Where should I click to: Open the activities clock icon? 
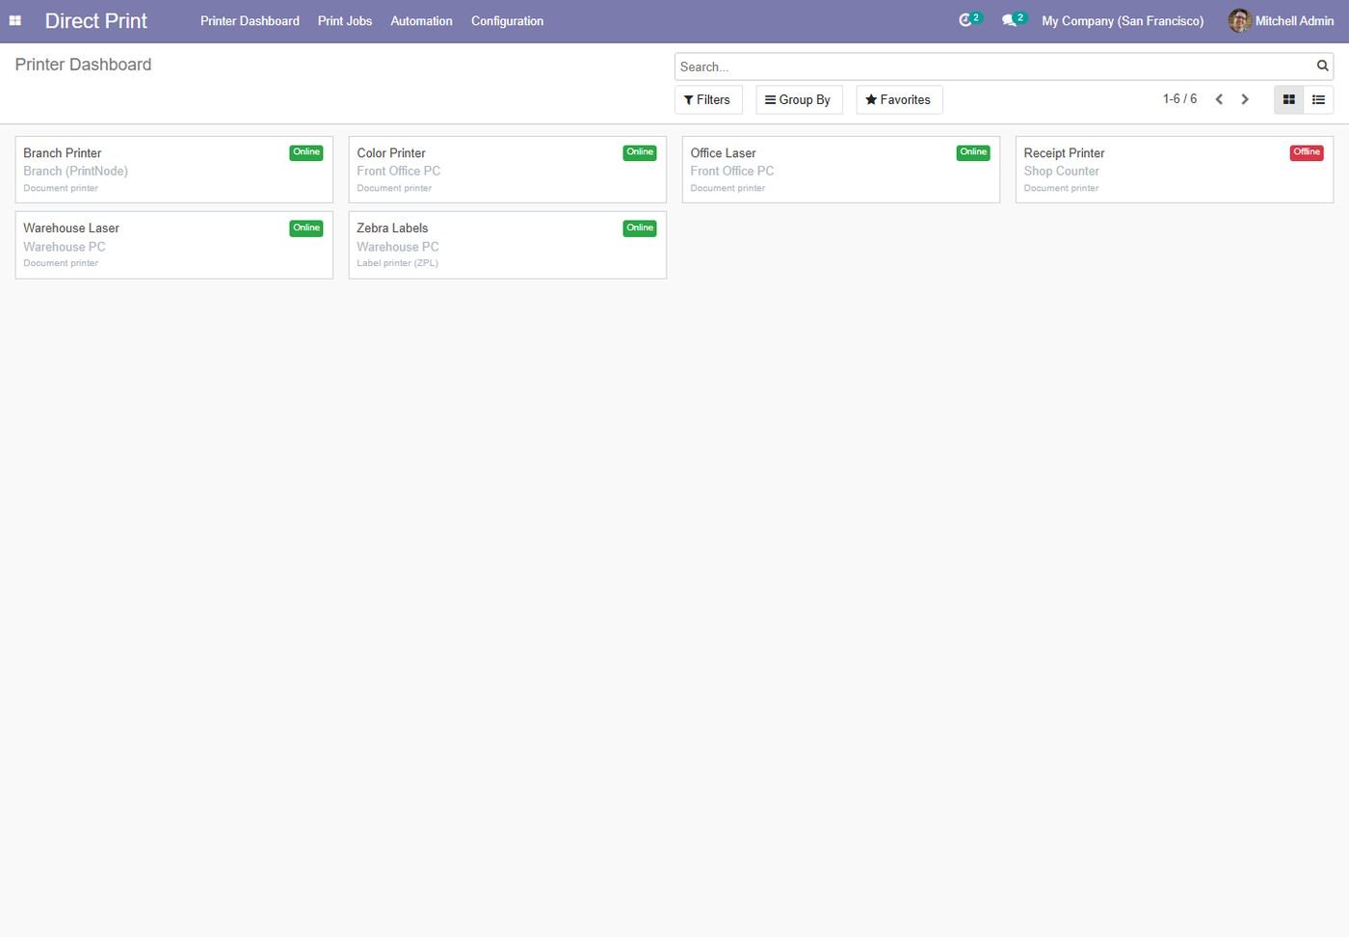[965, 20]
